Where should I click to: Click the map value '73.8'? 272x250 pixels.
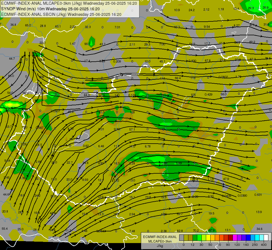click(148, 197)
